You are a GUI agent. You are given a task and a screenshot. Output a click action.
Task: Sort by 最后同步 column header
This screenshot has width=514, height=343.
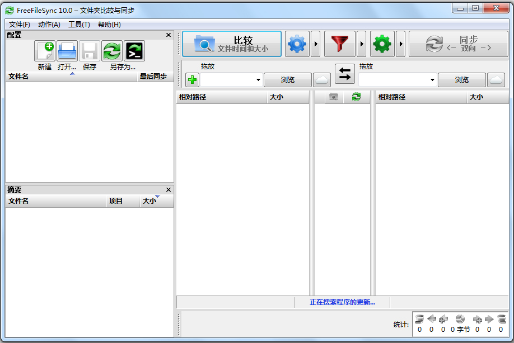pos(155,77)
